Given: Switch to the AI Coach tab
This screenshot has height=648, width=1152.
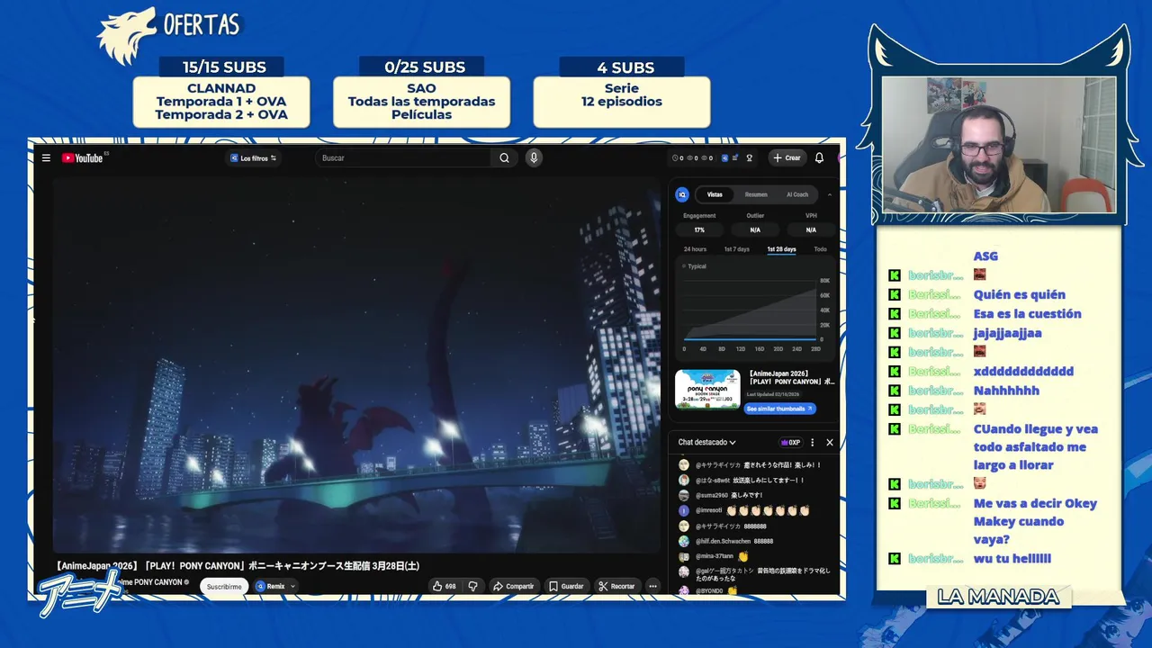Looking at the screenshot, I should coord(797,194).
